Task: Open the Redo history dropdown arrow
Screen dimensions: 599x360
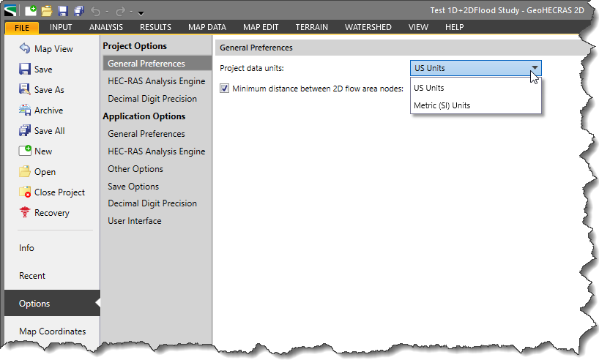Action: (x=131, y=12)
